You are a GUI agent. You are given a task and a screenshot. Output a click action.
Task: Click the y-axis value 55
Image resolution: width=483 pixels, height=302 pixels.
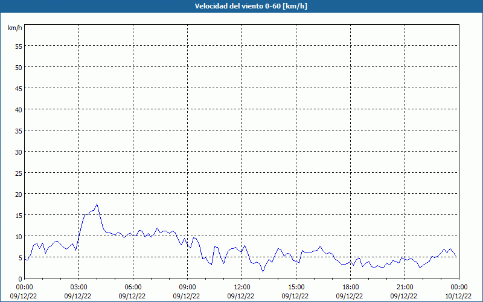(19, 47)
